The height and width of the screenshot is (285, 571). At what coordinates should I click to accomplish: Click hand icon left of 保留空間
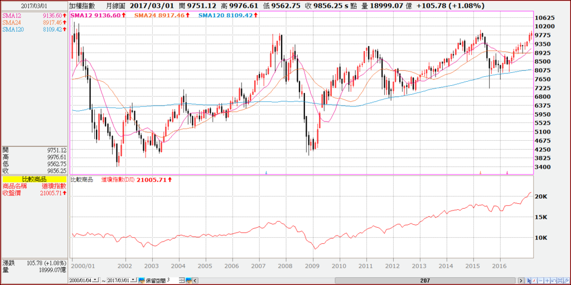coord(142,281)
